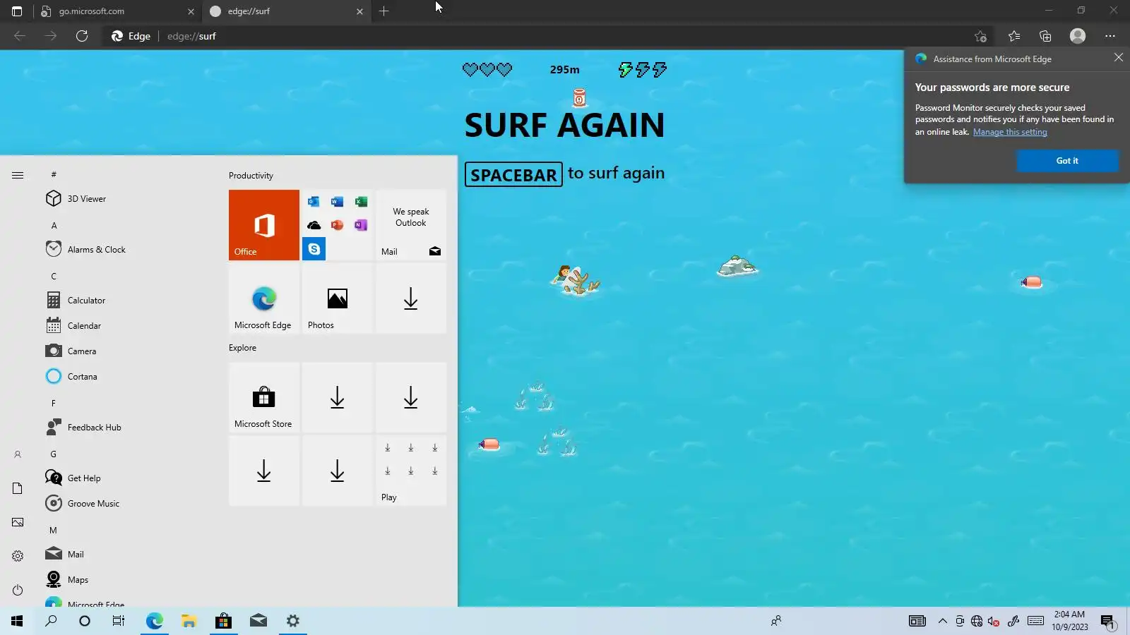Open the Mail tile in Productivity
The height and width of the screenshot is (635, 1130).
coord(411,225)
